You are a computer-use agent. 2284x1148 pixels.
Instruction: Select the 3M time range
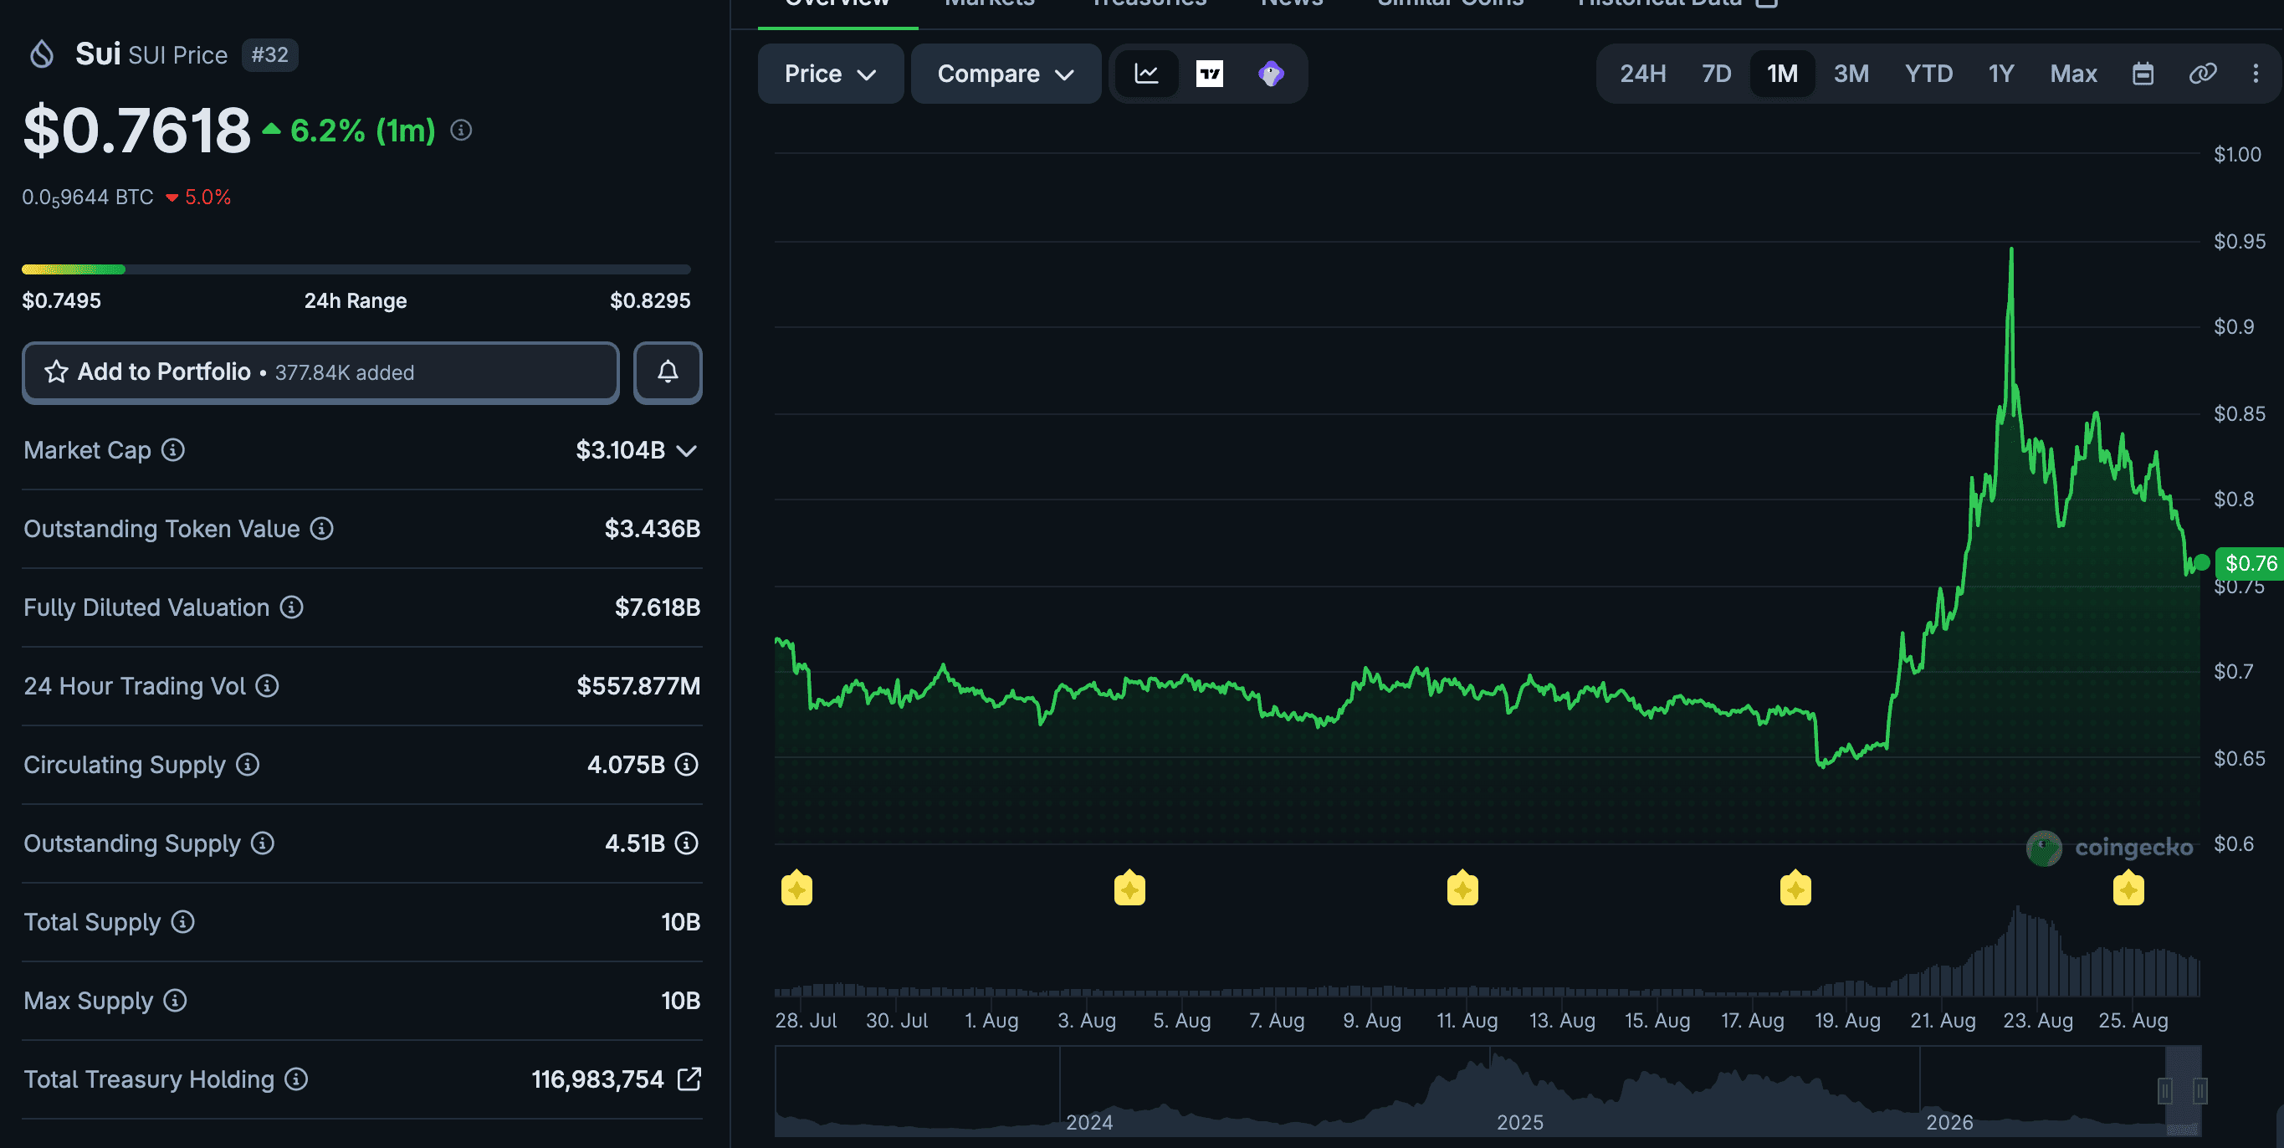[x=1851, y=74]
